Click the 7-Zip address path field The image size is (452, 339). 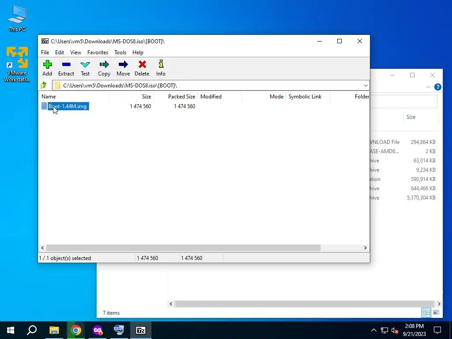tap(207, 85)
